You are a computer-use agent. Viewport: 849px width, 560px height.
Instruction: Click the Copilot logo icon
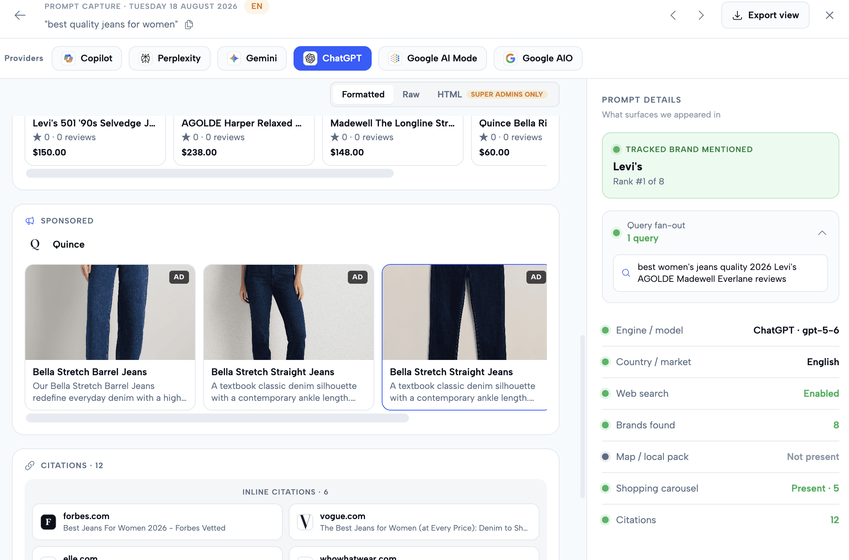click(x=68, y=58)
